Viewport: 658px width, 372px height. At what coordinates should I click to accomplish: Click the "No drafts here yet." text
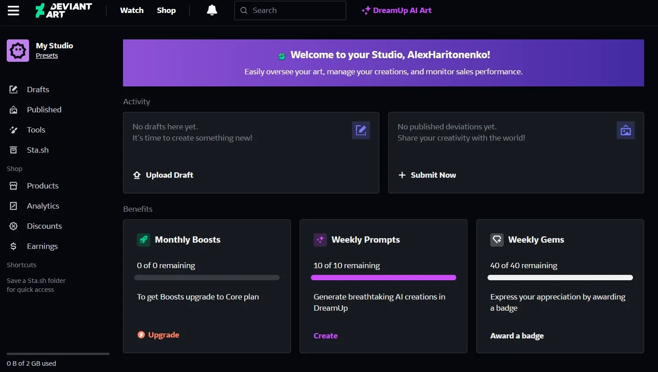[165, 127]
